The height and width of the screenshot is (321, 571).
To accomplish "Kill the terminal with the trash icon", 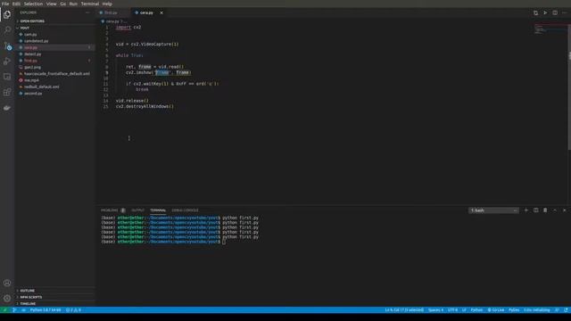I will click(x=545, y=210).
